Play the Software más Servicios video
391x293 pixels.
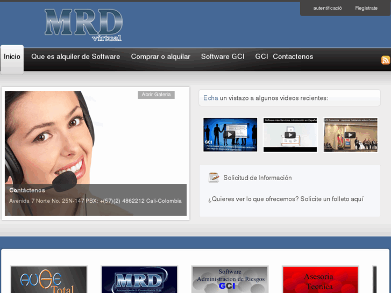pyautogui.click(x=290, y=134)
